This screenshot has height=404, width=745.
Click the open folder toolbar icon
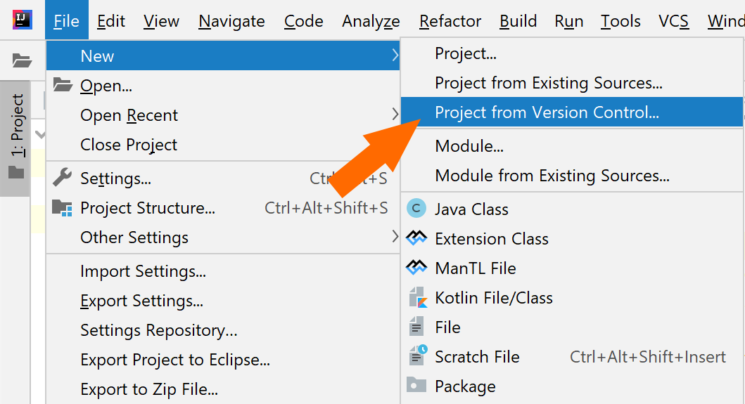click(22, 60)
